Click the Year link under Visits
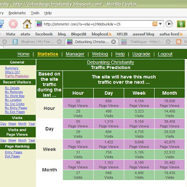Screen dimensions: 187x187 click(32, 124)
